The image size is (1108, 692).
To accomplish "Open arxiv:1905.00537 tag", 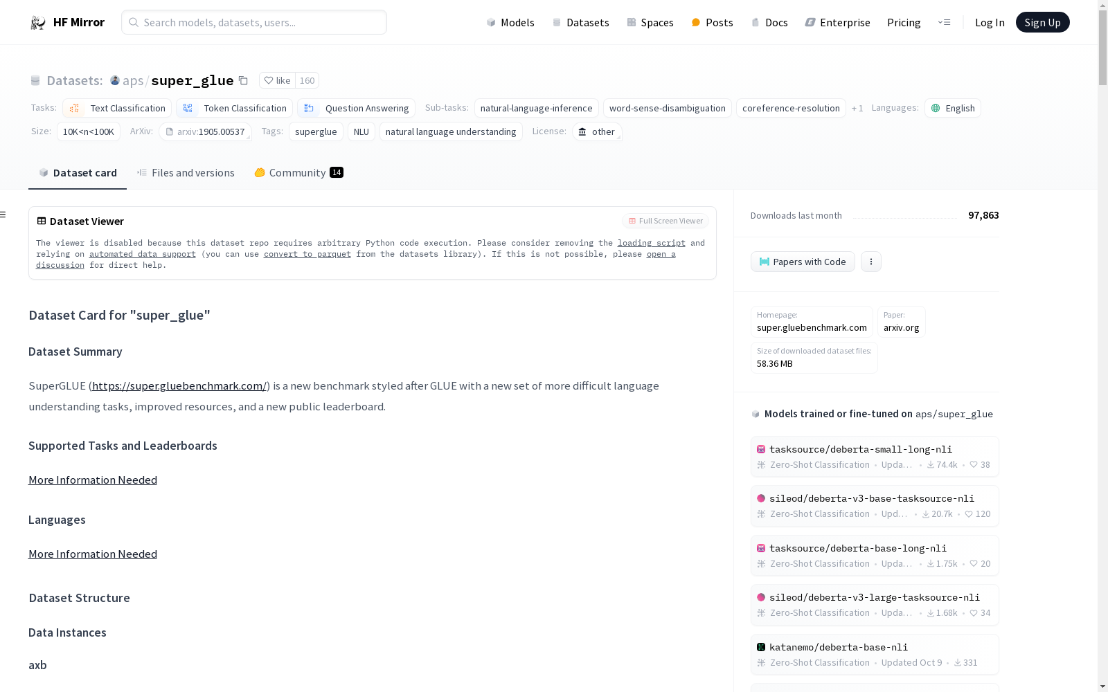I will [205, 131].
